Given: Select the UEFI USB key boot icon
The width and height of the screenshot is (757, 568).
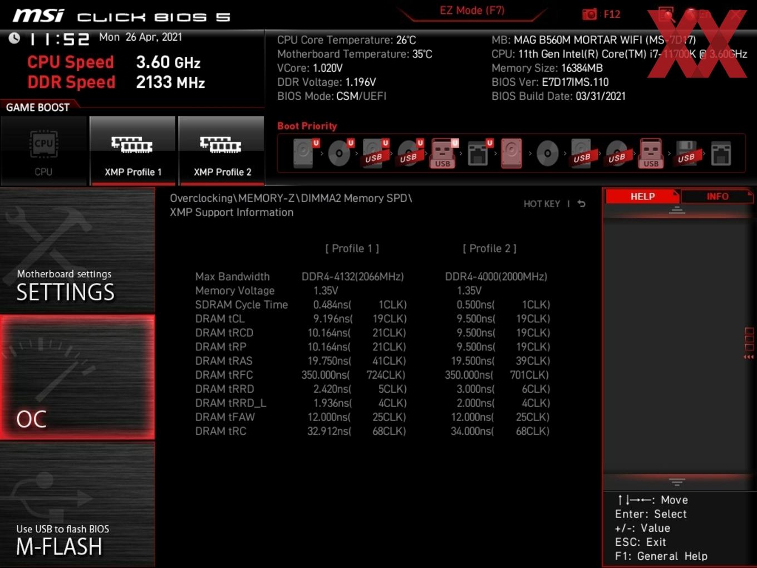Looking at the screenshot, I should click(x=444, y=153).
